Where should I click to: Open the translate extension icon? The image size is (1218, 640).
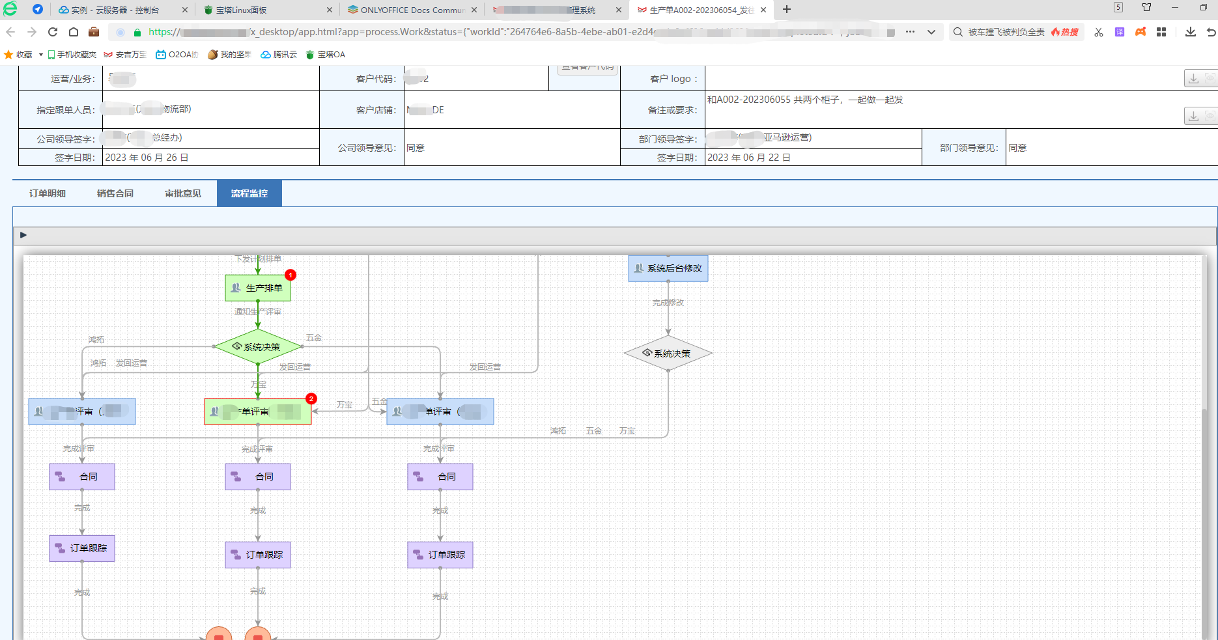pyautogui.click(x=1120, y=32)
